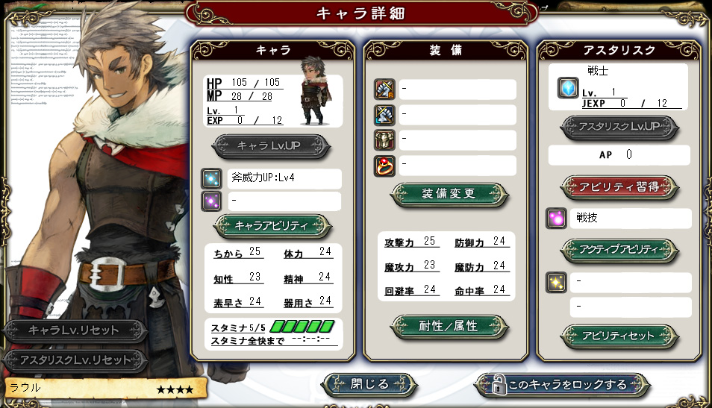Click the purple sparkle empty ability icon

tap(212, 201)
